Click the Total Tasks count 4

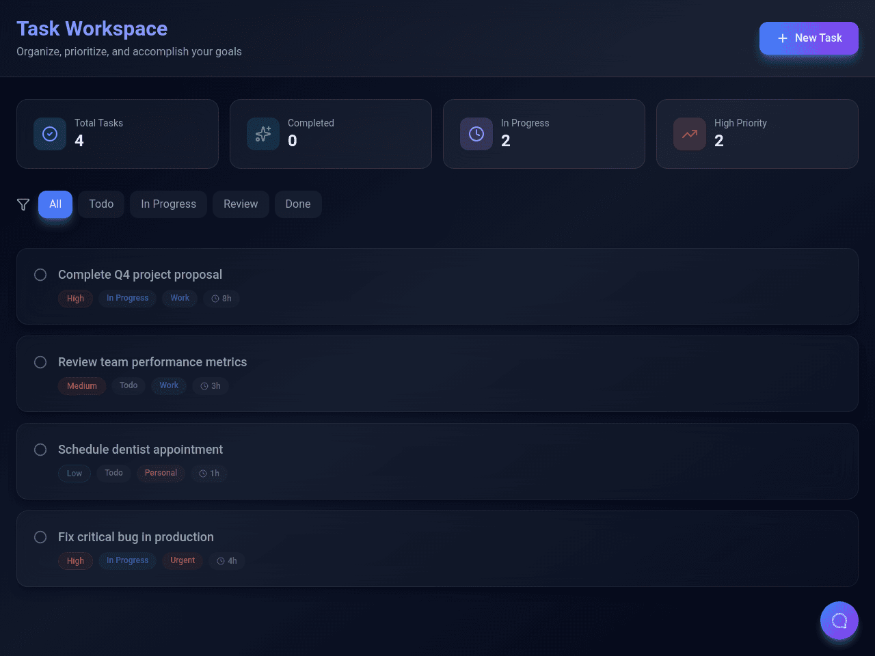tap(79, 141)
